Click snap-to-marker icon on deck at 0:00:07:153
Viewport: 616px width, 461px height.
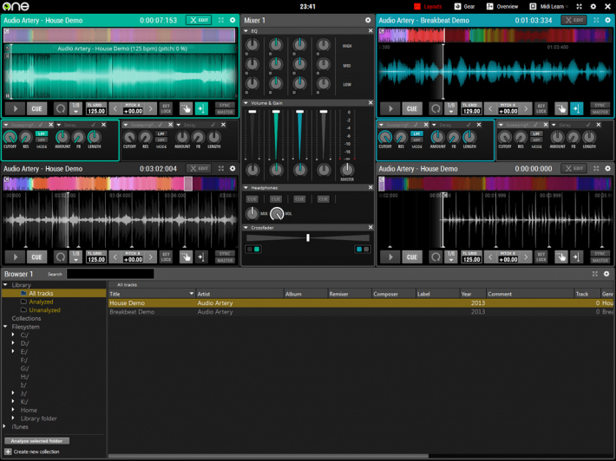(x=201, y=108)
